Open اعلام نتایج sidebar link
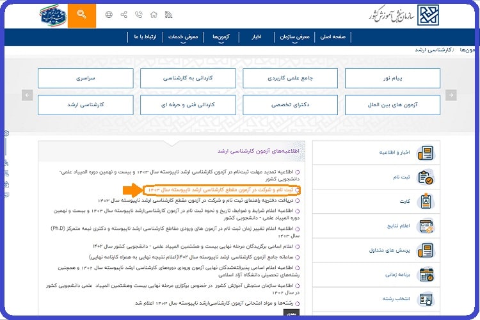Viewport: 480px width, 320px height. click(x=399, y=226)
